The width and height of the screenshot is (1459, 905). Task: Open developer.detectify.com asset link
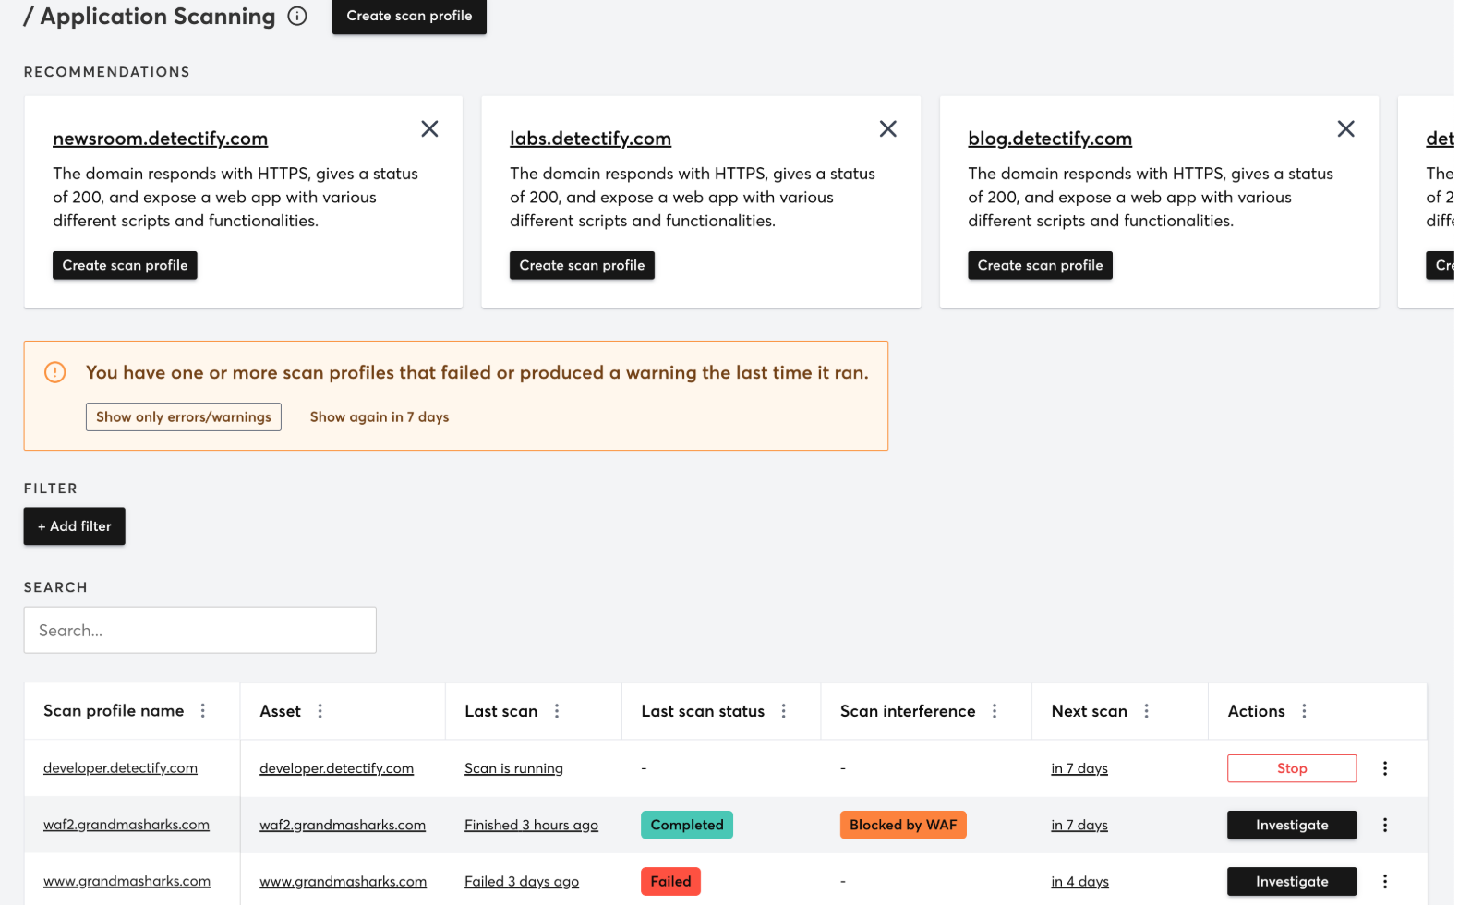coord(336,768)
